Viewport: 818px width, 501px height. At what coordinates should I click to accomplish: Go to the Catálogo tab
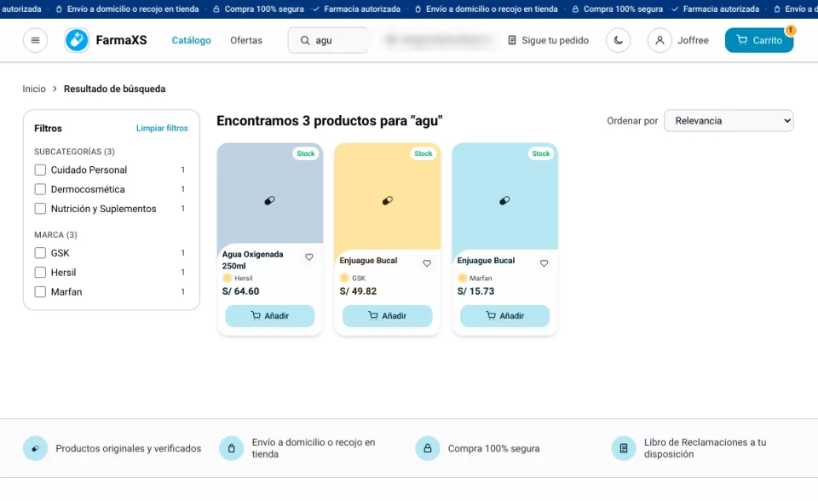point(192,40)
